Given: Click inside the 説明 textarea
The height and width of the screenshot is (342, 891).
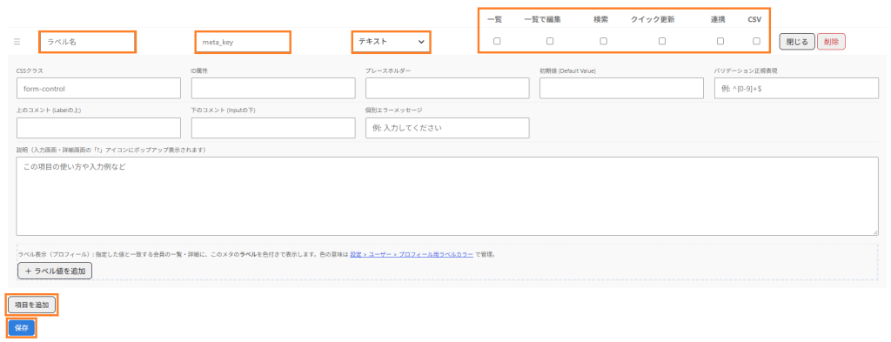Looking at the screenshot, I should coord(447,197).
